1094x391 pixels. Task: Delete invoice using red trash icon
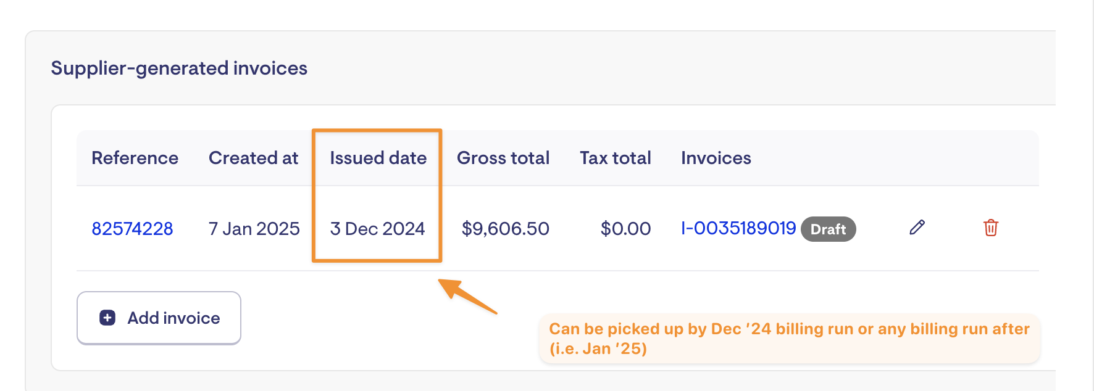[x=991, y=228]
